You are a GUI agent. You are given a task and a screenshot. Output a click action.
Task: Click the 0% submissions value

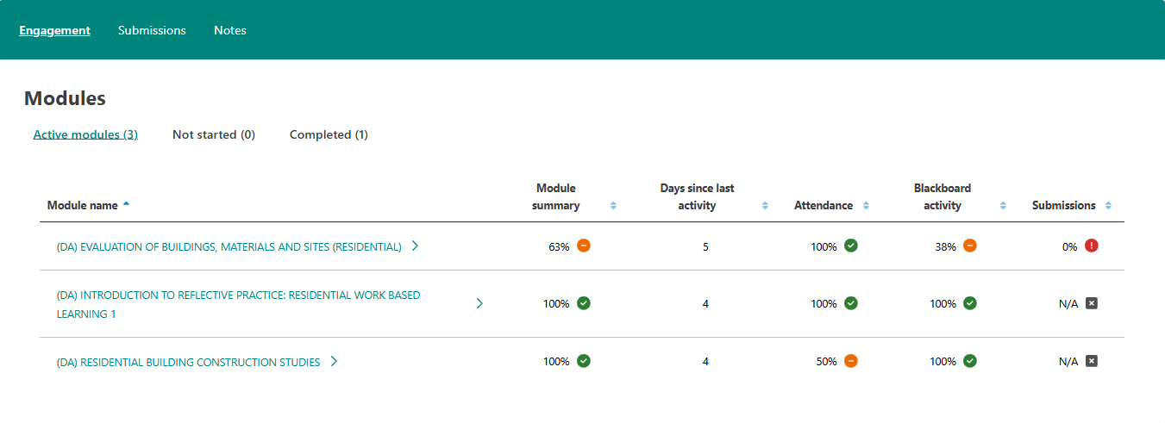pyautogui.click(x=1070, y=246)
